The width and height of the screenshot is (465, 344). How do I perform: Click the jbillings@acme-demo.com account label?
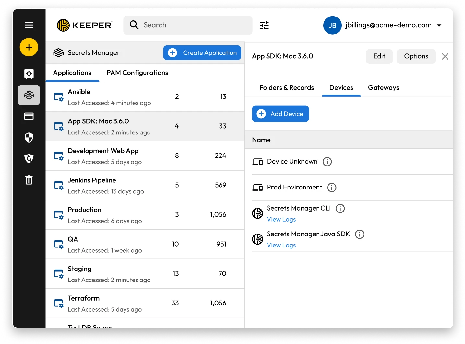click(x=388, y=25)
